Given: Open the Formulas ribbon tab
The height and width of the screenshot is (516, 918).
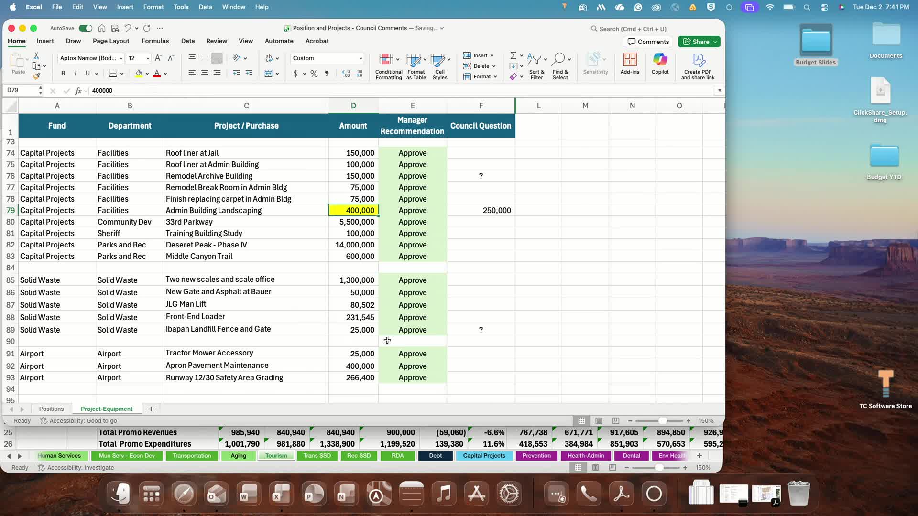Looking at the screenshot, I should pos(155,41).
